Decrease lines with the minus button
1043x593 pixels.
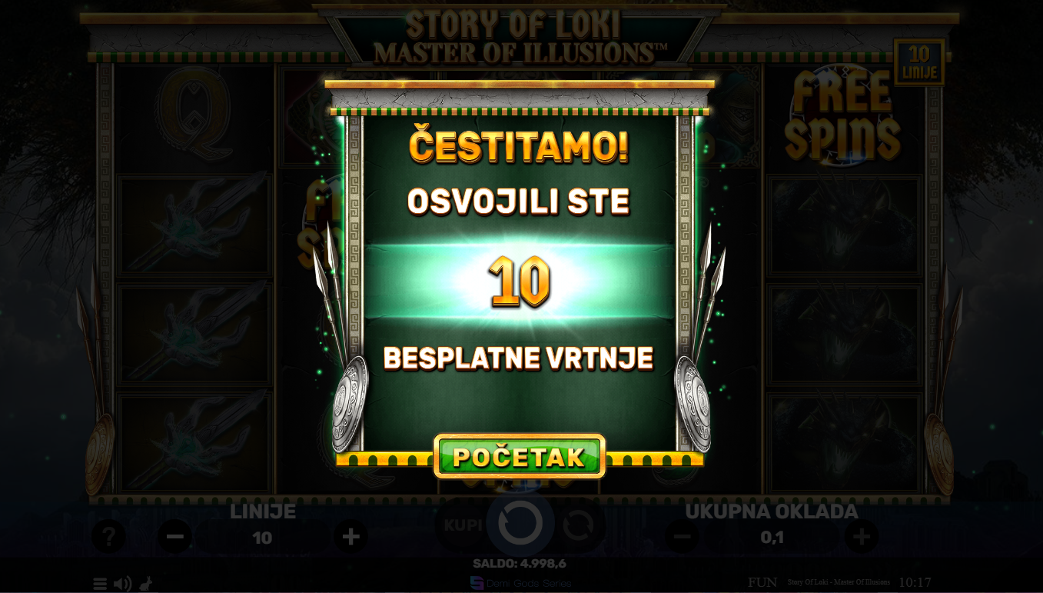point(175,537)
